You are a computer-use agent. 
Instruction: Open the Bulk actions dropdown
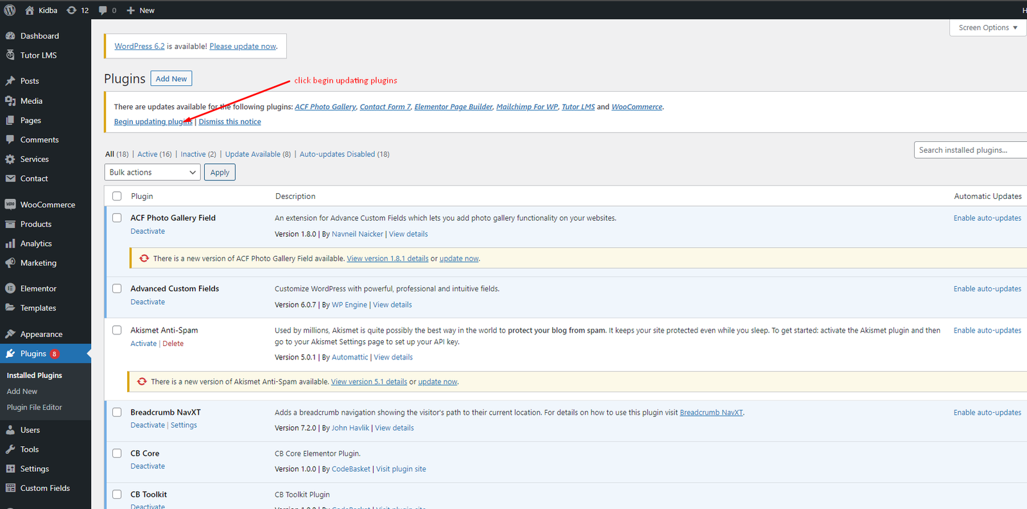pyautogui.click(x=152, y=172)
